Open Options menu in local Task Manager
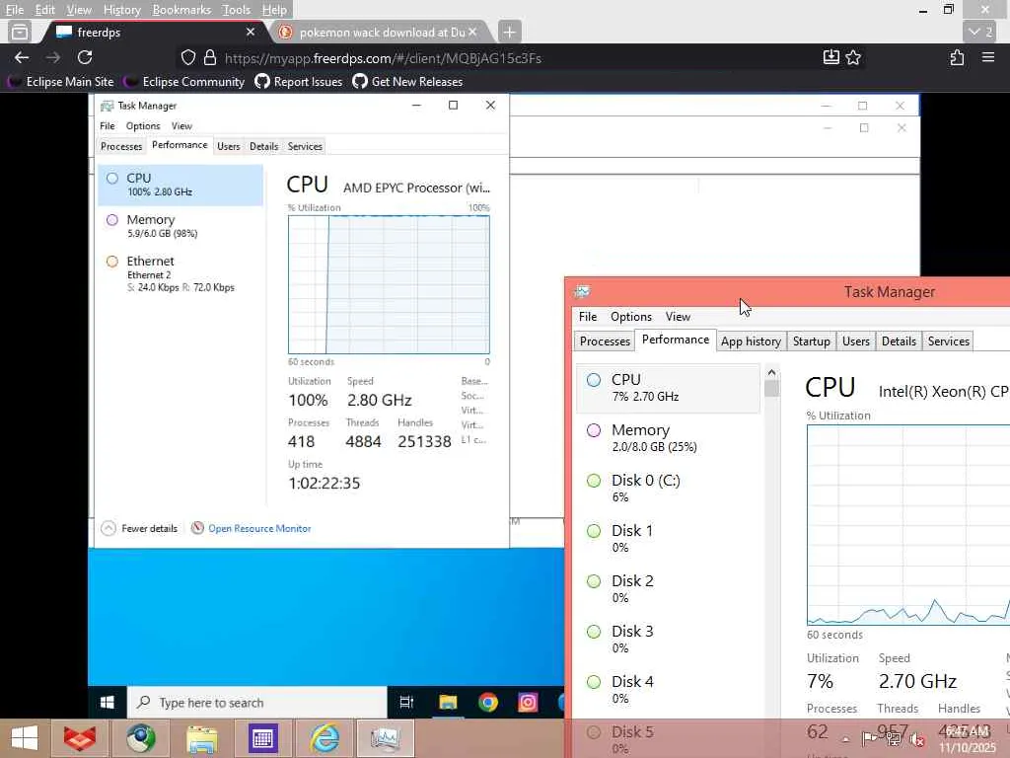Image resolution: width=1010 pixels, height=758 pixels. (x=631, y=317)
